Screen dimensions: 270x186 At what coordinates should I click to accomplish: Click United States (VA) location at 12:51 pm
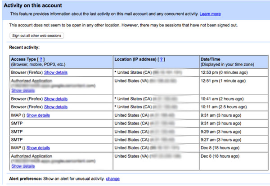pos(133,80)
